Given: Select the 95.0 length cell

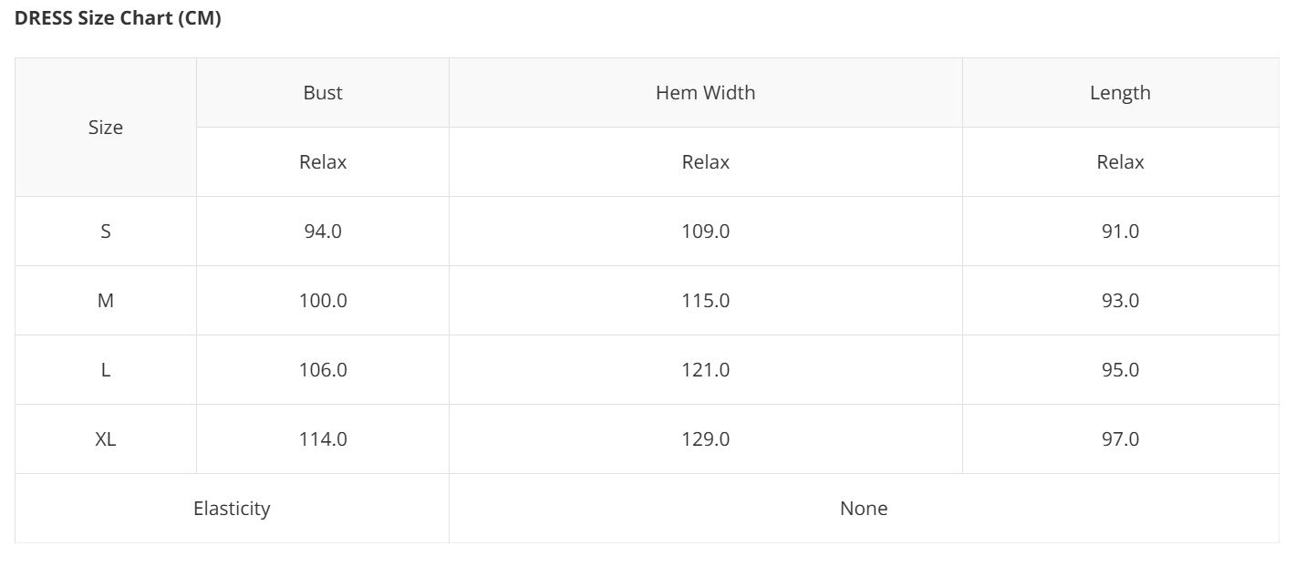Looking at the screenshot, I should [1120, 370].
